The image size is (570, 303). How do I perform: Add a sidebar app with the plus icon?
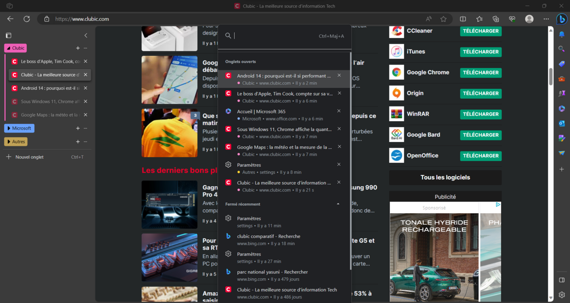click(561, 169)
